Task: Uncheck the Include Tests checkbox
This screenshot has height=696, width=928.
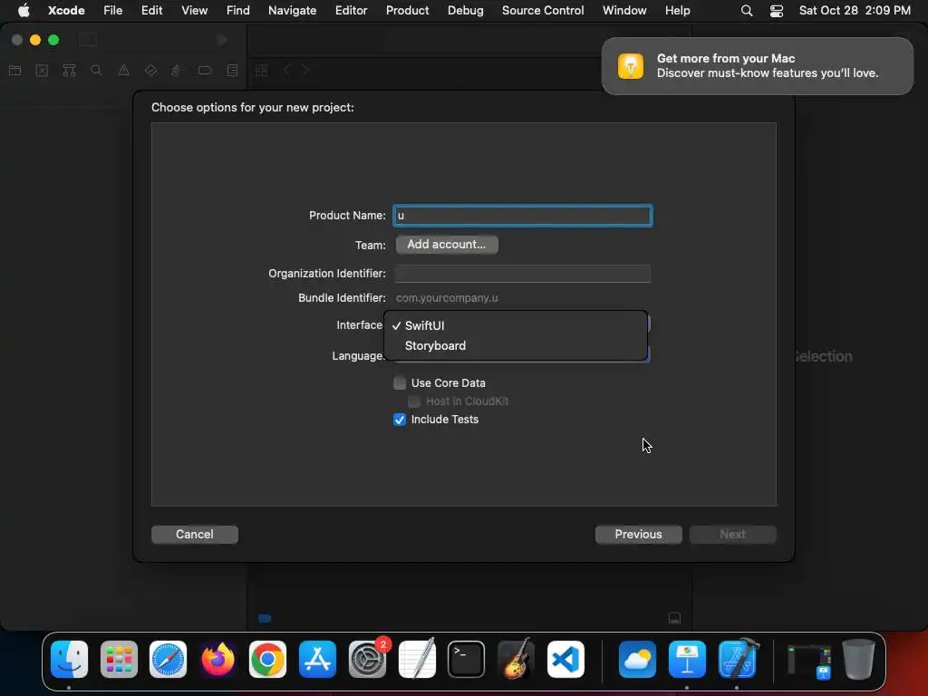Action: click(x=400, y=420)
